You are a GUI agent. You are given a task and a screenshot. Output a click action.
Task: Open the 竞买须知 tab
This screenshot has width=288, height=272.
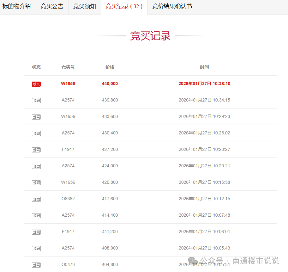click(x=84, y=6)
